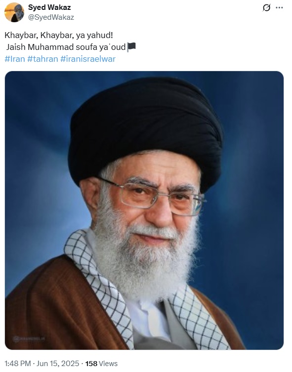Click the "Khaybar, Khaybar, ya yahud!" text line

tap(59, 36)
